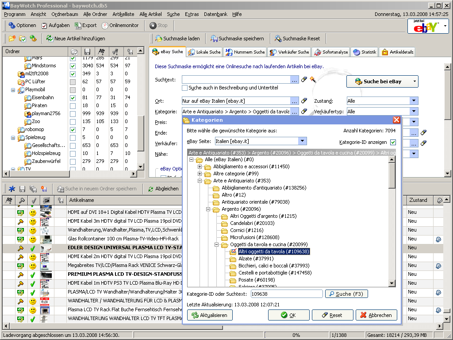The image size is (453, 340).
Task: Click the folder-with-checkmark toolbar icon
Action: (x=23, y=39)
